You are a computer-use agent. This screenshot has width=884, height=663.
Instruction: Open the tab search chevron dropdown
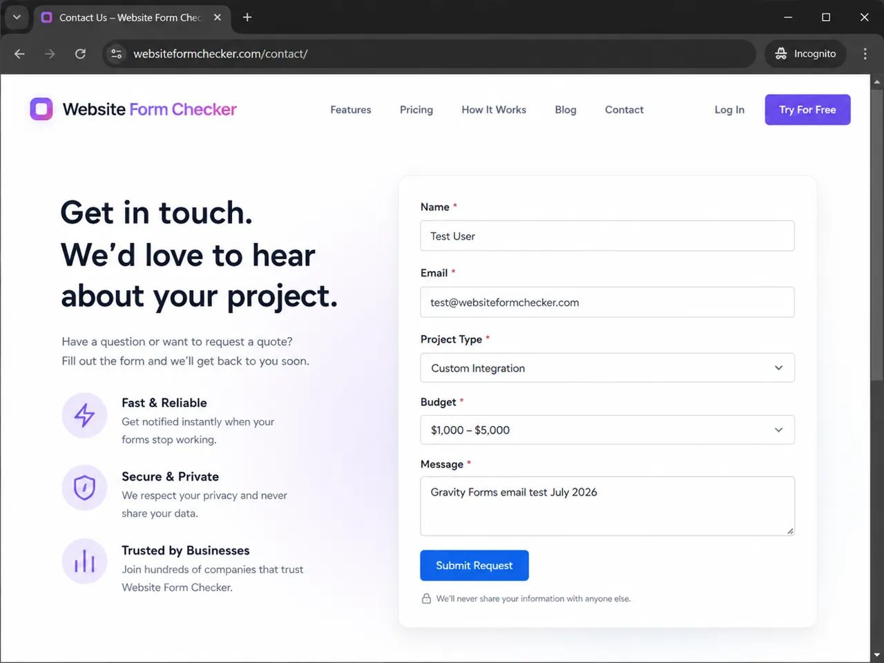coord(17,17)
